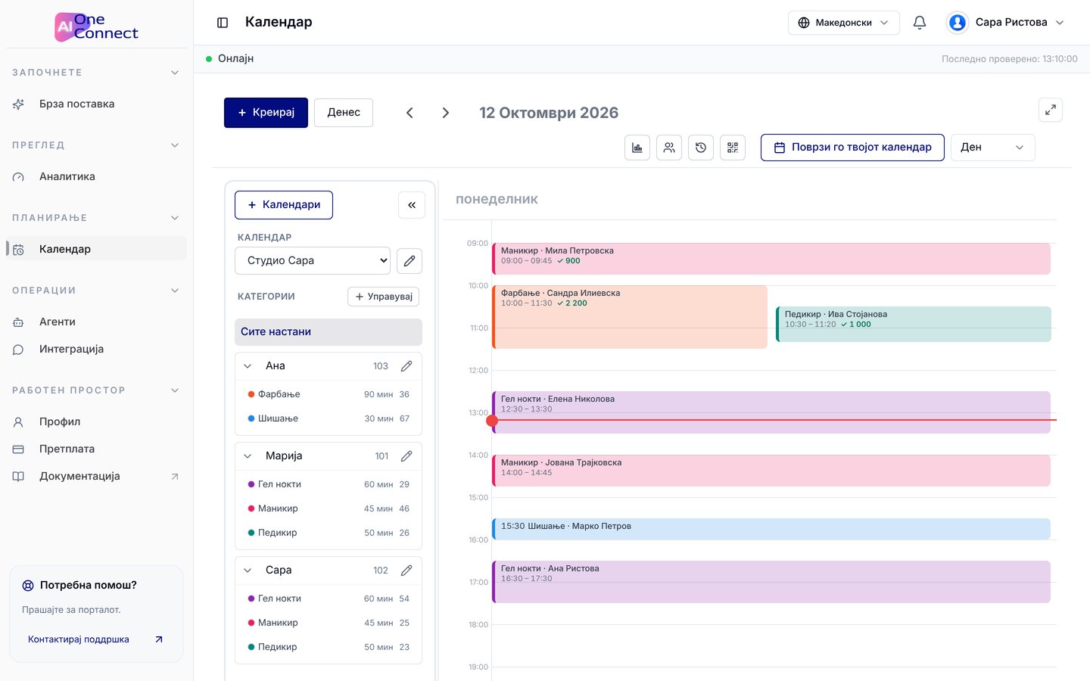Open the clients people icon
Image resolution: width=1090 pixels, height=681 pixels.
click(669, 148)
